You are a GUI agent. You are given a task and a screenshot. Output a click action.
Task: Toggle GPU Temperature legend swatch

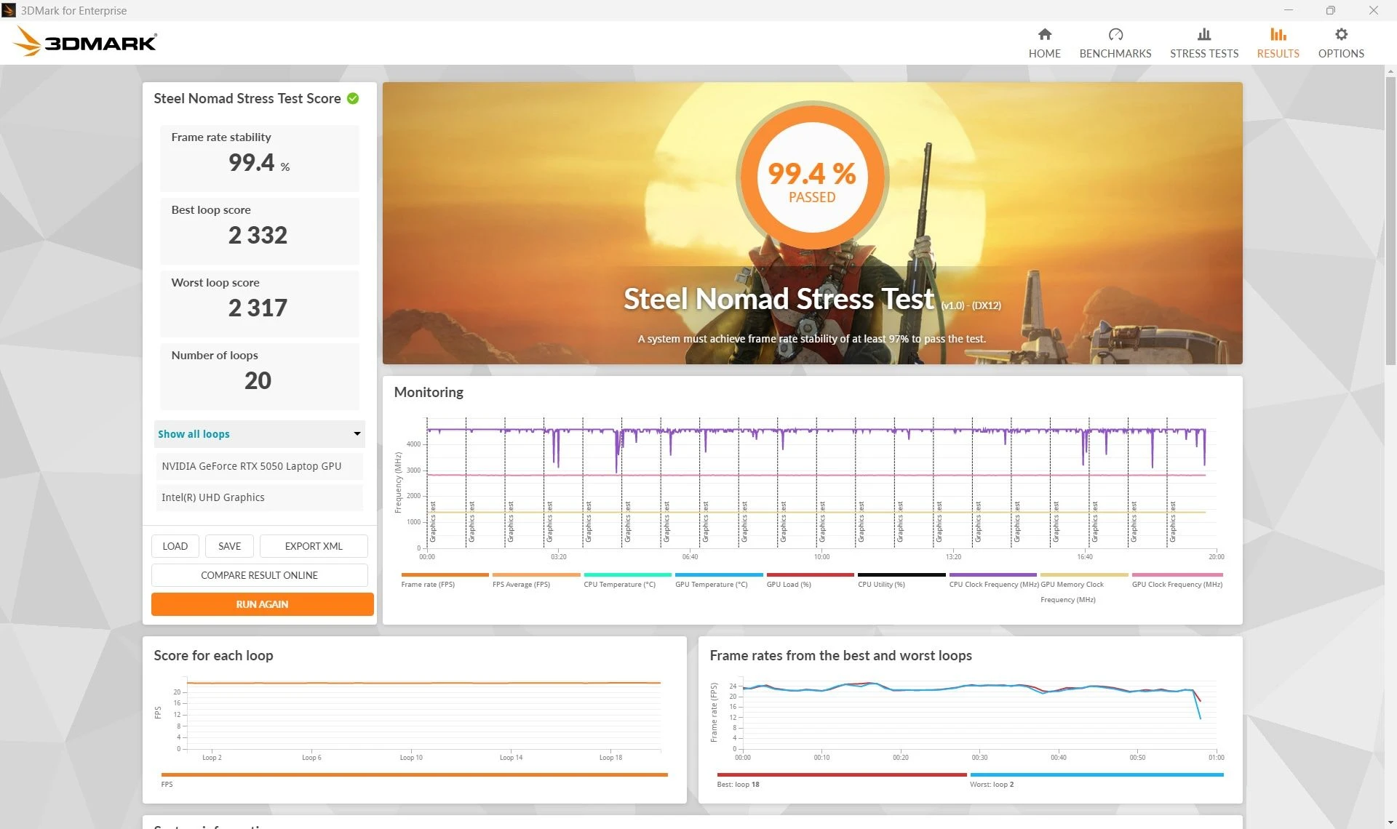(x=719, y=574)
